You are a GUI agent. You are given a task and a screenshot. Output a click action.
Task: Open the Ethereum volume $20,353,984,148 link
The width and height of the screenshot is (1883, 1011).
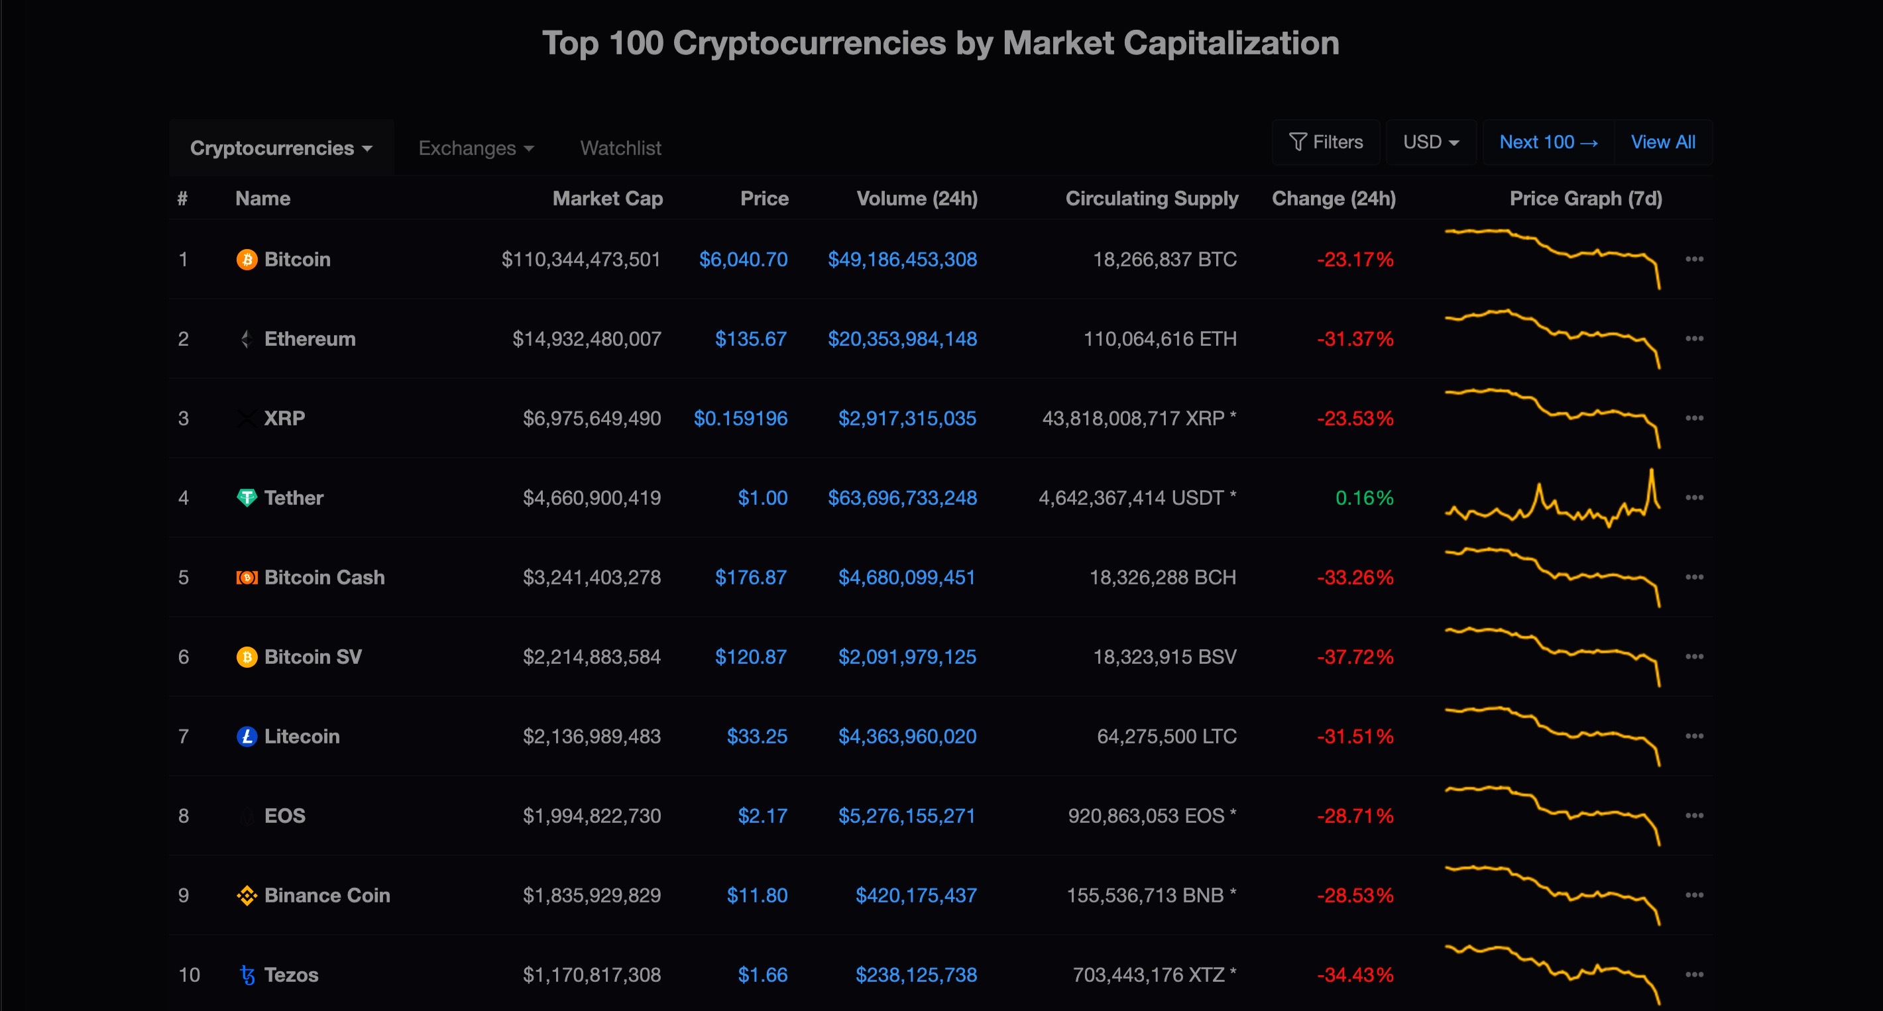point(902,339)
